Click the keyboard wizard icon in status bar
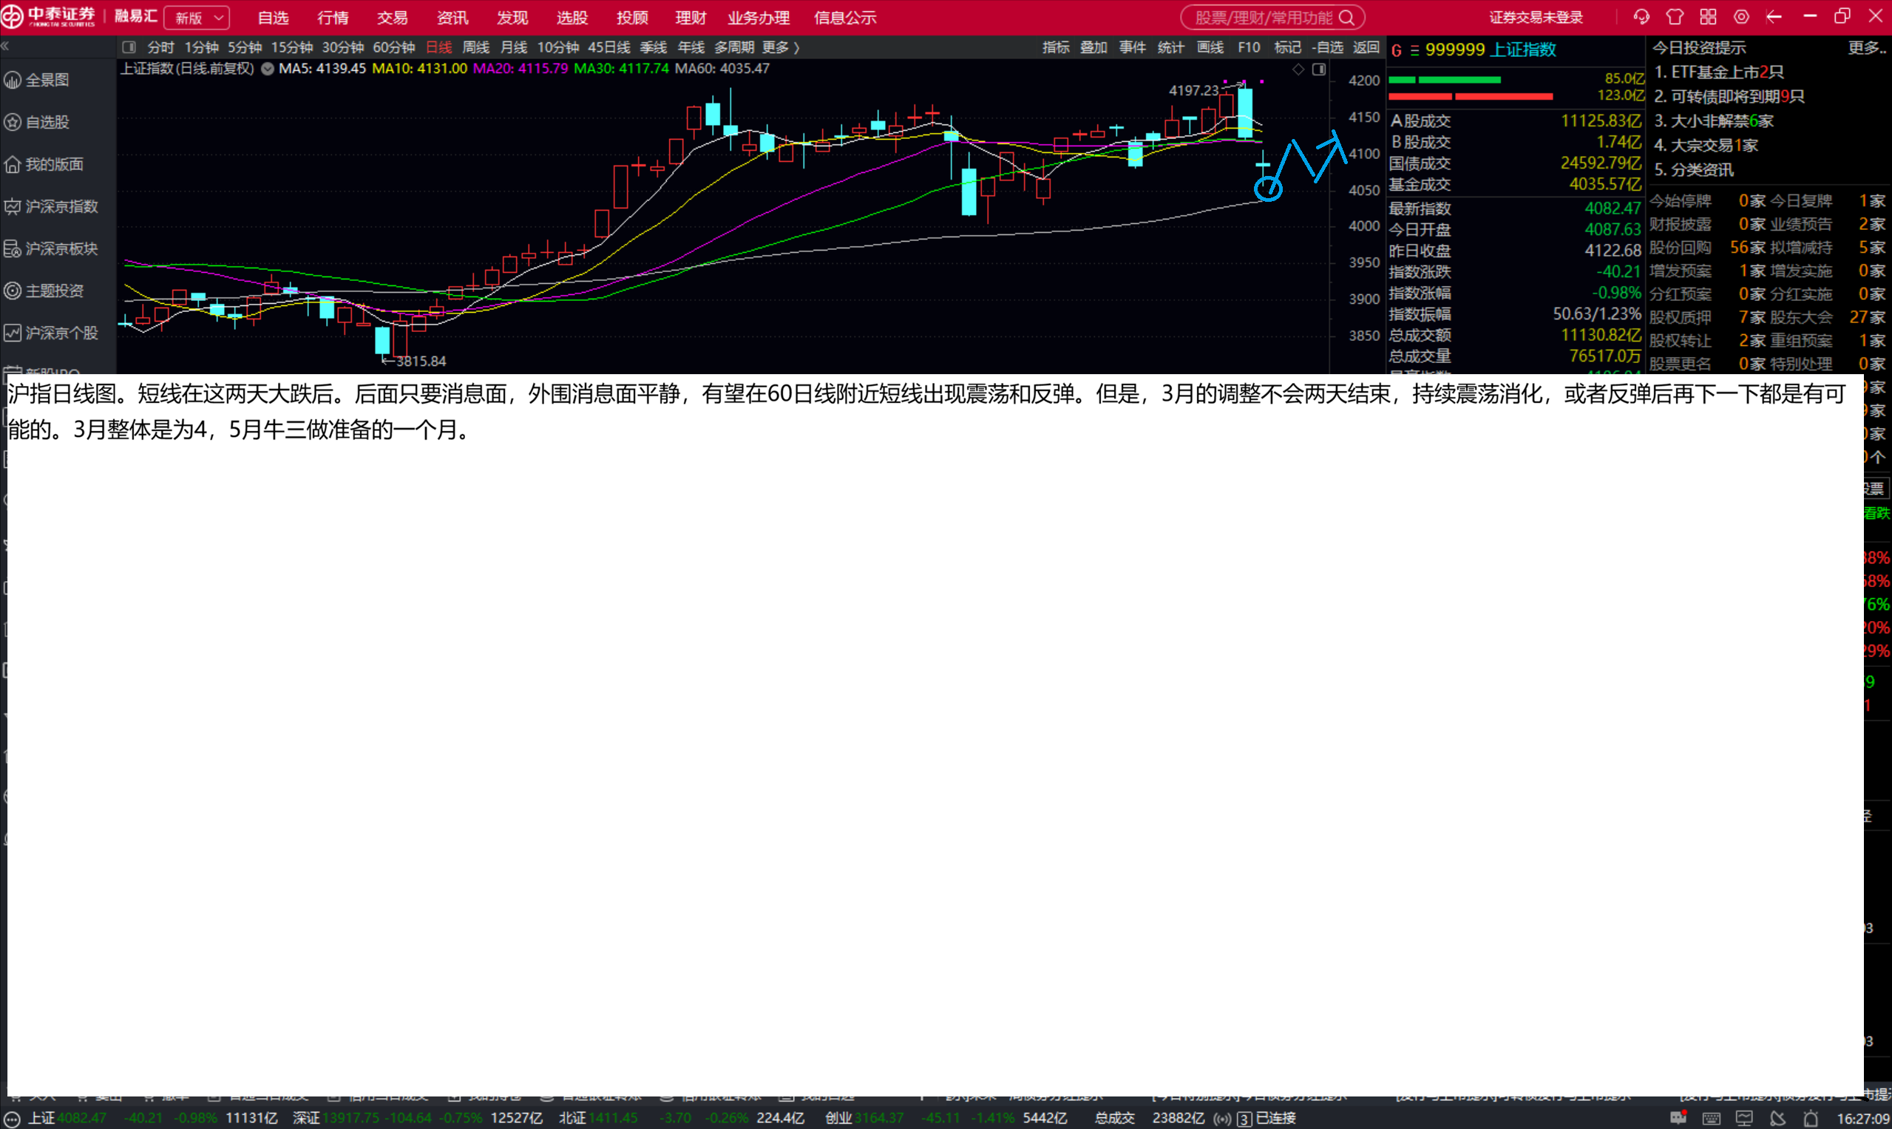This screenshot has width=1892, height=1129. click(x=1711, y=1118)
